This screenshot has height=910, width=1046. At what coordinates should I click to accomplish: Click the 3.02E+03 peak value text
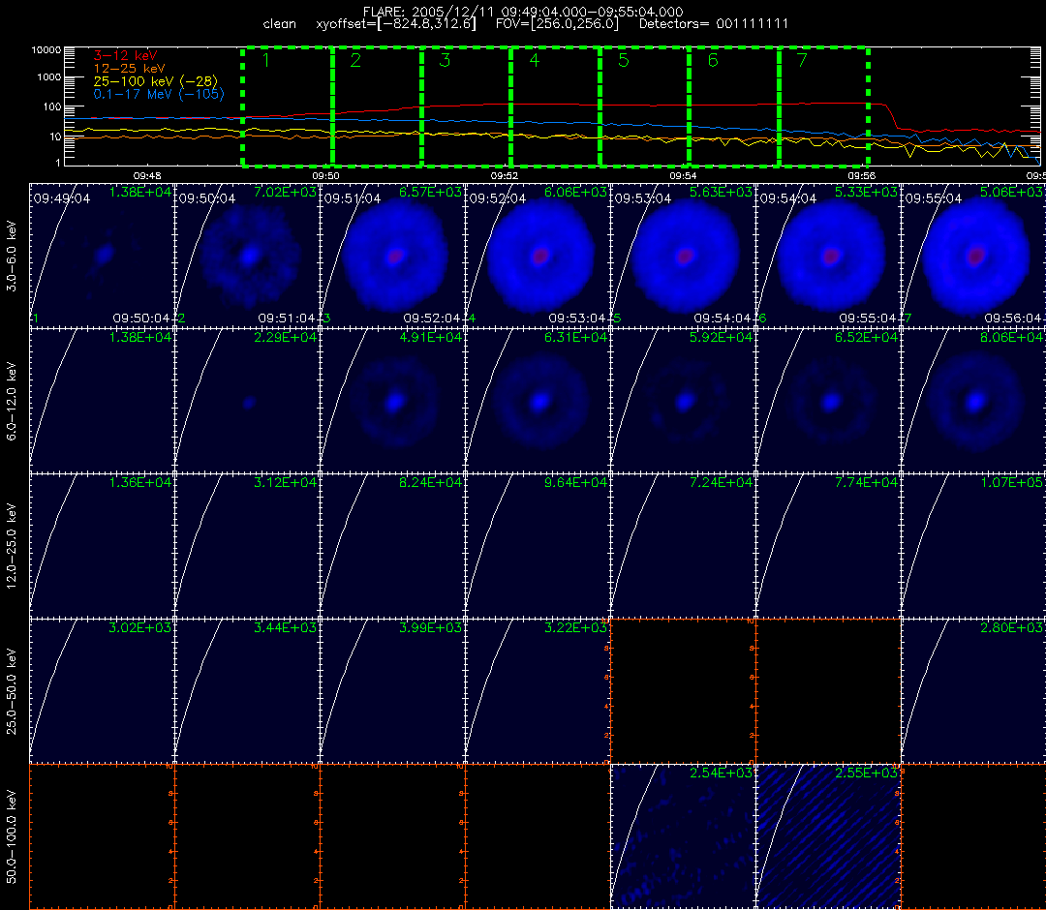tap(140, 628)
